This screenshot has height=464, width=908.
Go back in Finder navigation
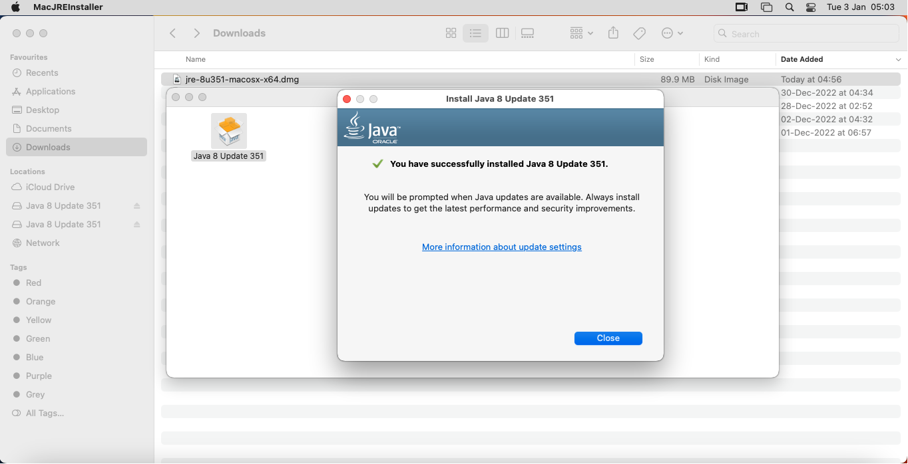(173, 33)
